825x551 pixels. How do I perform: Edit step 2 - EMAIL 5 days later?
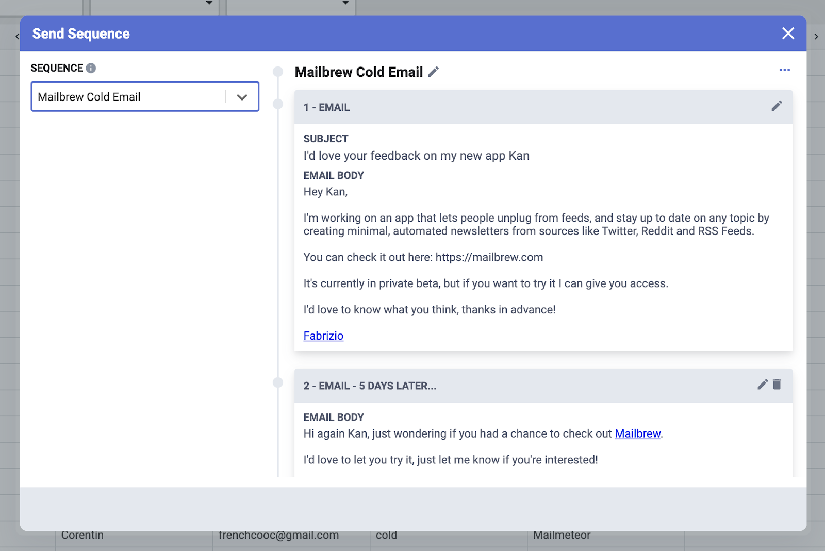pos(763,385)
